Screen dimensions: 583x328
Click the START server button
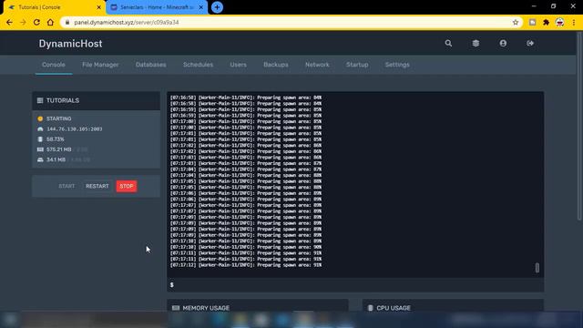[x=66, y=186]
